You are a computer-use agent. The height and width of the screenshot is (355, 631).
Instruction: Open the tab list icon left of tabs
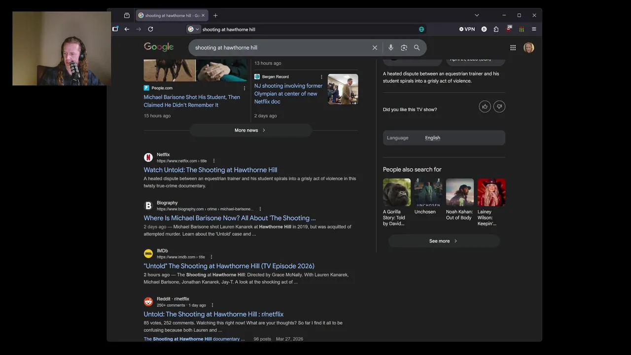pos(127,15)
